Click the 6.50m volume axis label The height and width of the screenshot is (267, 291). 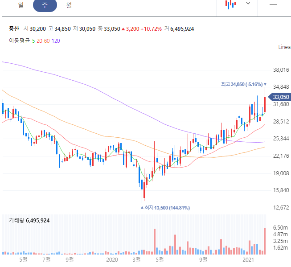point(280,228)
